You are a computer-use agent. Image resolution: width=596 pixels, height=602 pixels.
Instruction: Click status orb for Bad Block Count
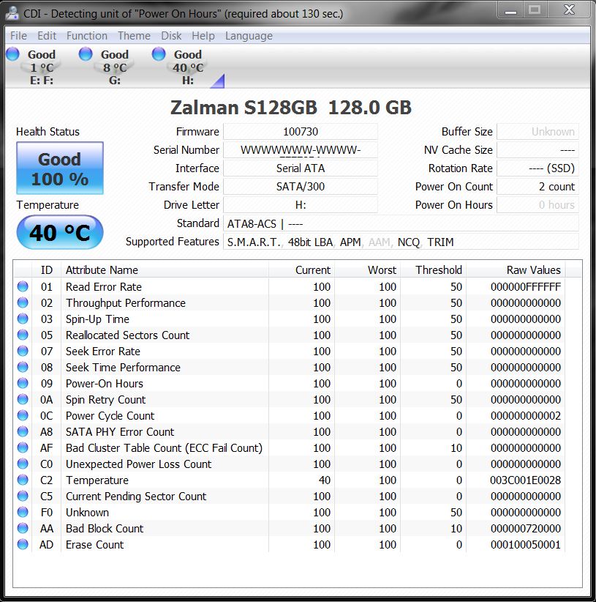click(x=23, y=529)
